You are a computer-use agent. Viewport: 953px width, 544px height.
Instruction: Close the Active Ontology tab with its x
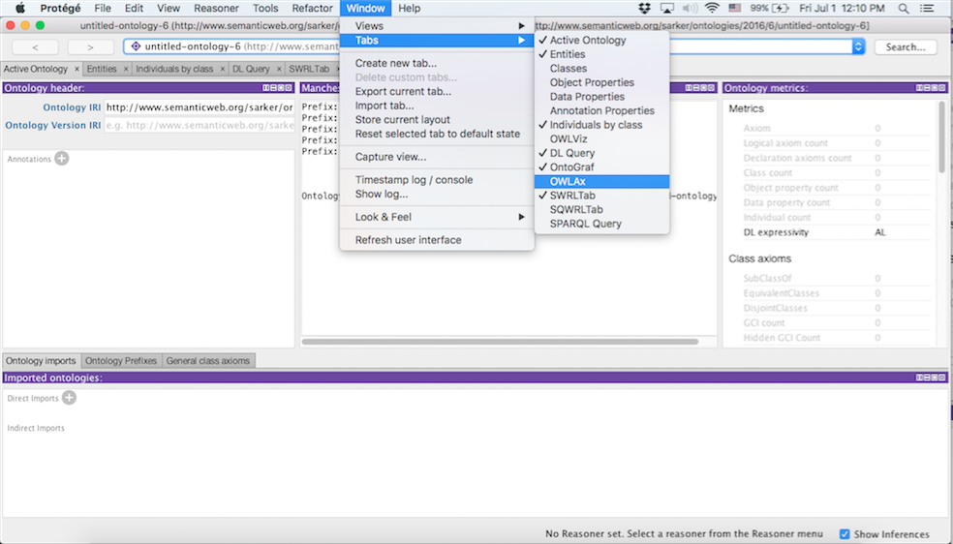point(77,70)
